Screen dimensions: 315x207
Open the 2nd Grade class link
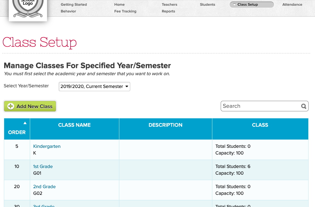click(44, 187)
